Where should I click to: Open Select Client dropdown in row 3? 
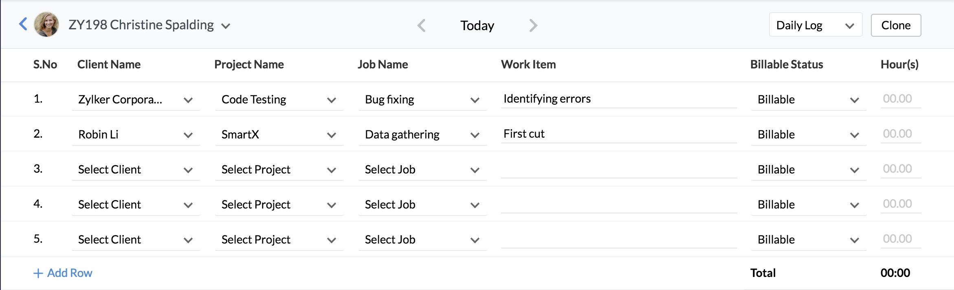(x=136, y=170)
